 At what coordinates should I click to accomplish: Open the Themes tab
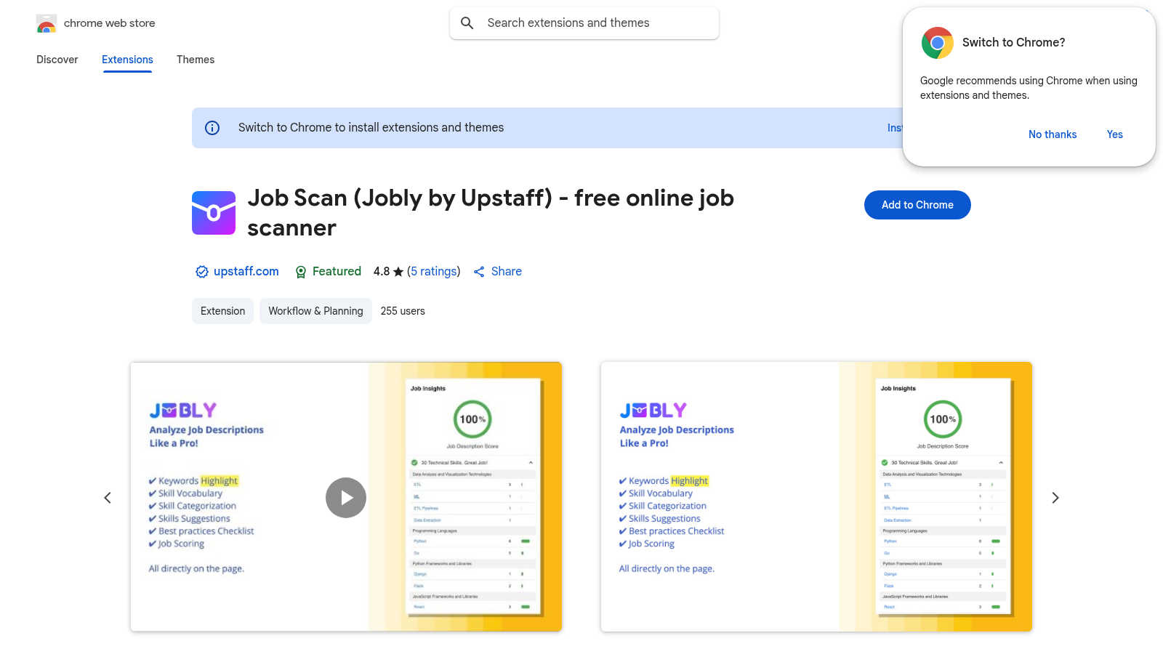tap(196, 60)
